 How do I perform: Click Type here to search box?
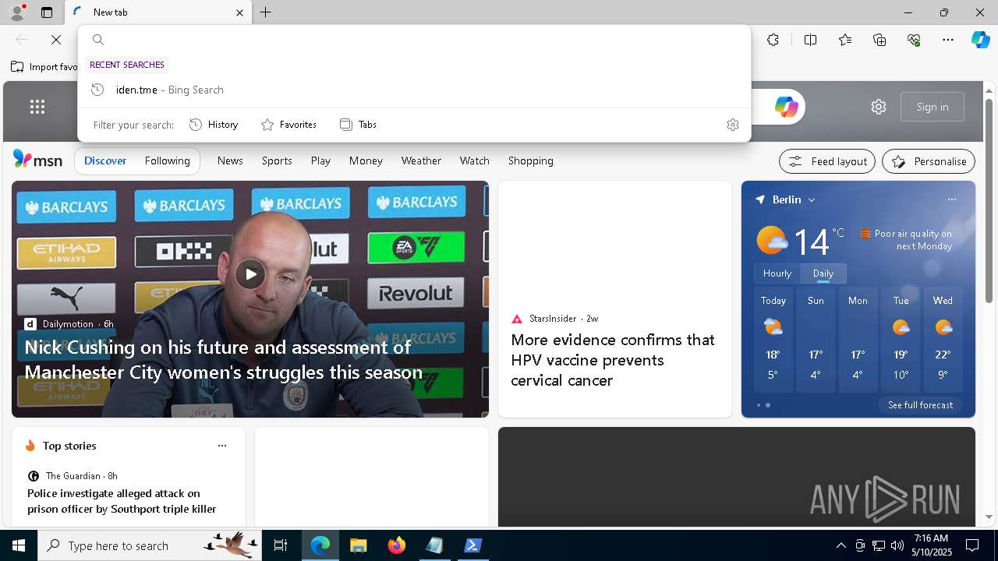click(x=150, y=545)
